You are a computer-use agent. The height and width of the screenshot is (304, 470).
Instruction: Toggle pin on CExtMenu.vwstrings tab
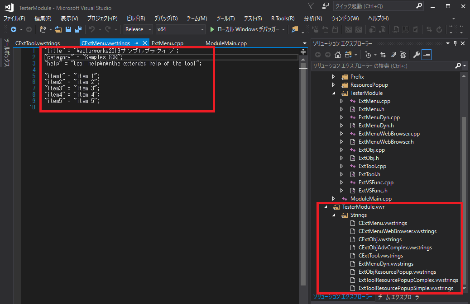pyautogui.click(x=137, y=43)
